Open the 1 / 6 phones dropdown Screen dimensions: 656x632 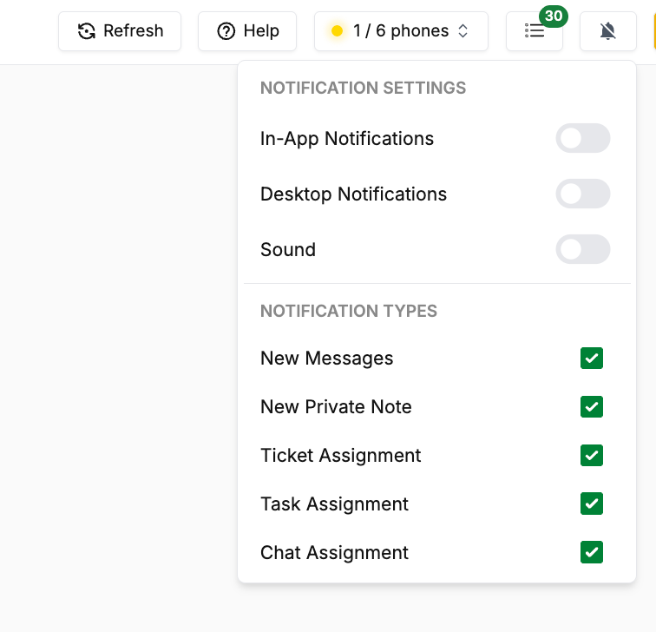pos(401,31)
